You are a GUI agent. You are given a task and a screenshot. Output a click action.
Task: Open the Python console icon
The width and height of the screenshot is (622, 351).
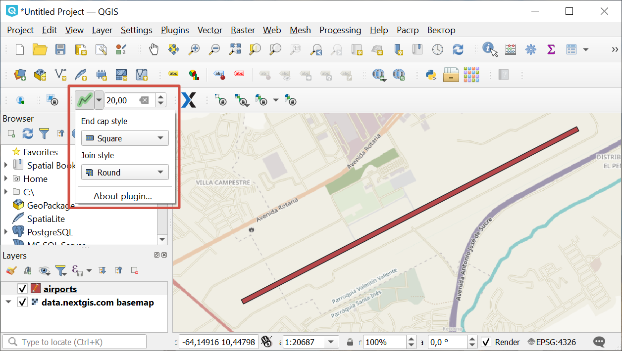click(x=431, y=75)
